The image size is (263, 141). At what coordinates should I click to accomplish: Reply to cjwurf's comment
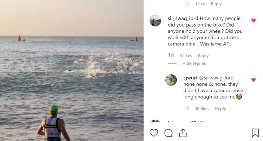(220, 109)
